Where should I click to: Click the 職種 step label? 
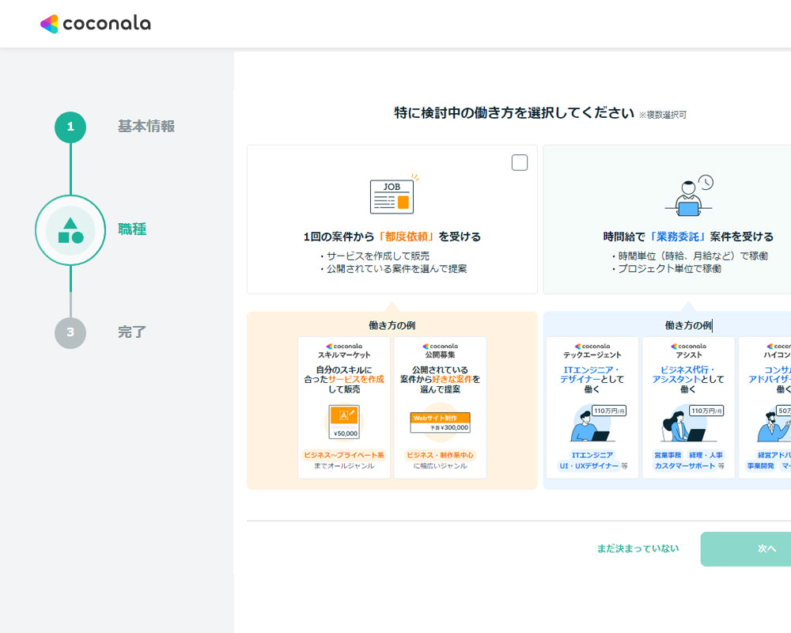click(x=132, y=230)
